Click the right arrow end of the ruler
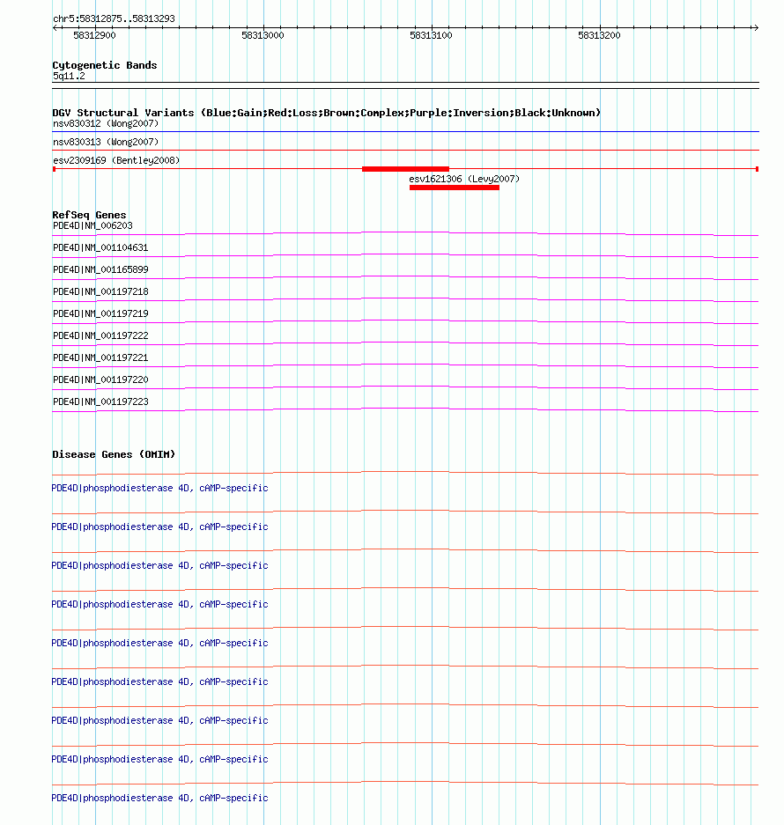Viewport: 784px width, 825px height. click(x=756, y=27)
